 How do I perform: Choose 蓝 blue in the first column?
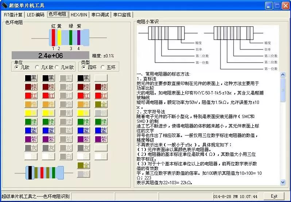pos(31,130)
